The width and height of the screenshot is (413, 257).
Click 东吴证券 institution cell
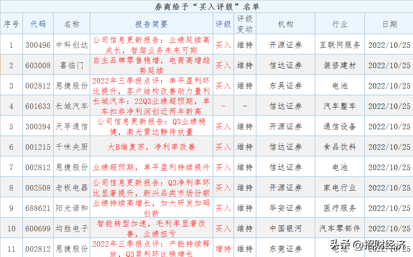(x=285, y=86)
